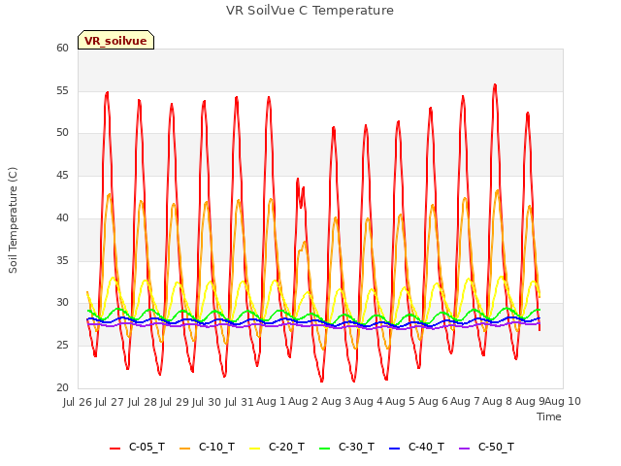Click the Aug 8 x-axis label
This screenshot has width=621, height=466.
point(498,401)
